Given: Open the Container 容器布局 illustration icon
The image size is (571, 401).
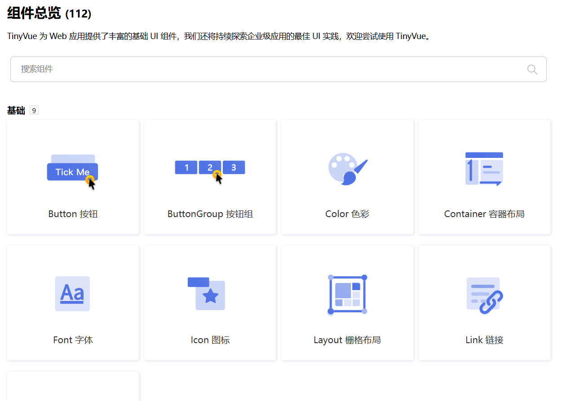Looking at the screenshot, I should pyautogui.click(x=484, y=169).
